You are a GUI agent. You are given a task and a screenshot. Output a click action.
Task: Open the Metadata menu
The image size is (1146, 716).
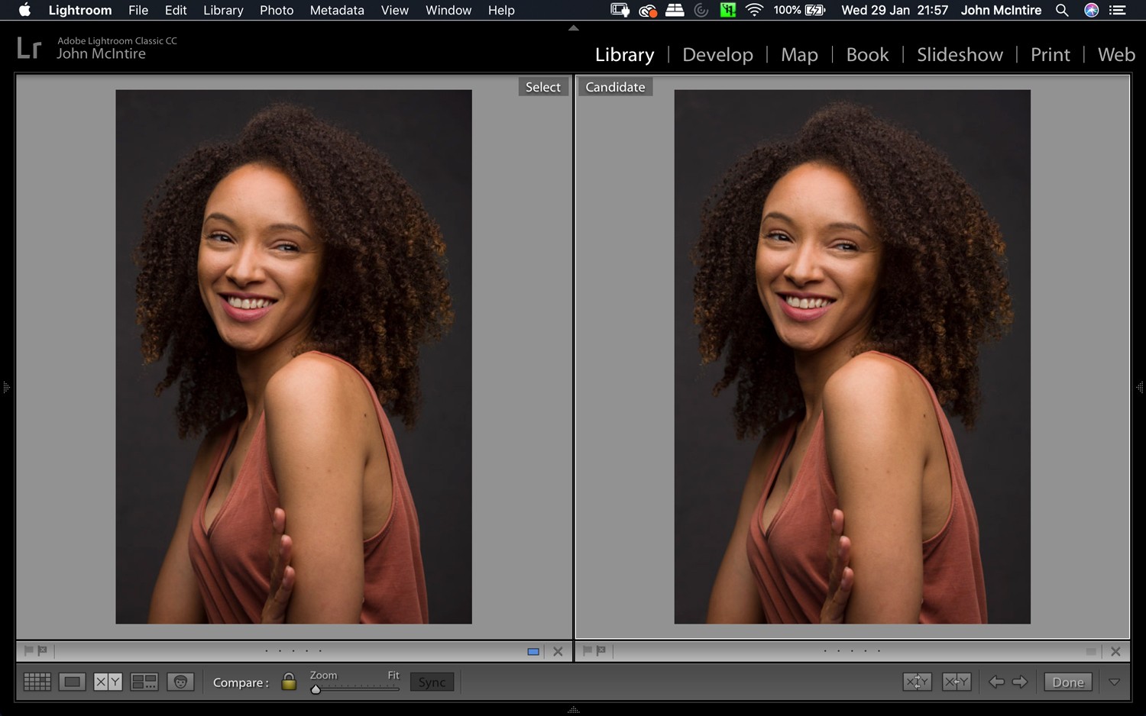[336, 10]
